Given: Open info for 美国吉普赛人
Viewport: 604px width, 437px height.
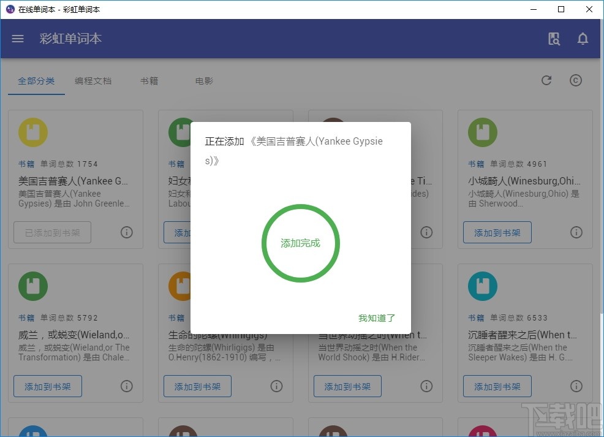Looking at the screenshot, I should pos(127,232).
